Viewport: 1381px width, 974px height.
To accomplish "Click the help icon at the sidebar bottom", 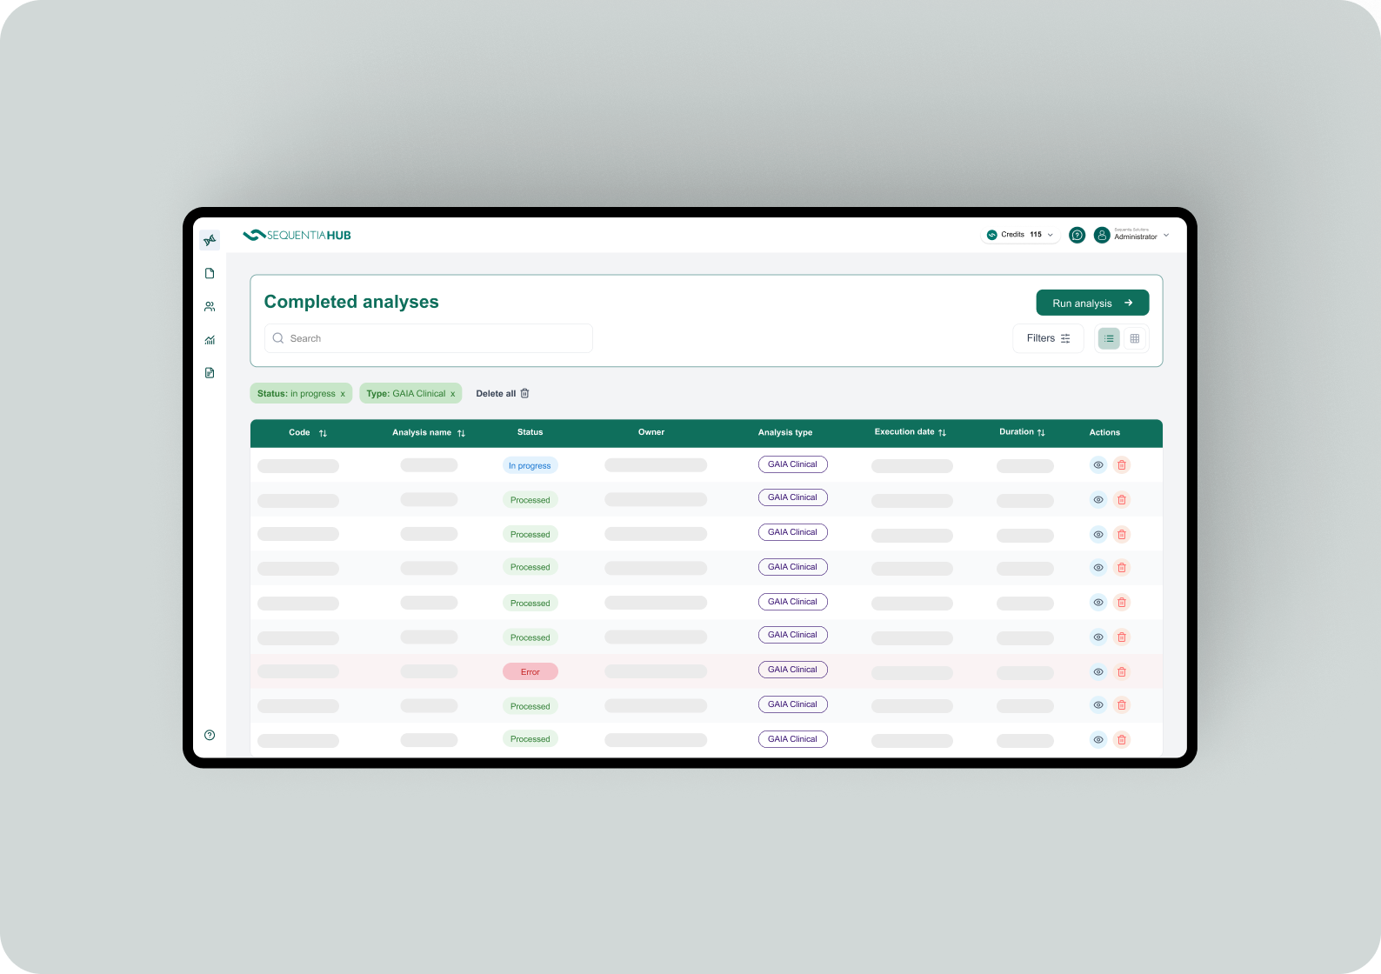I will [x=210, y=735].
